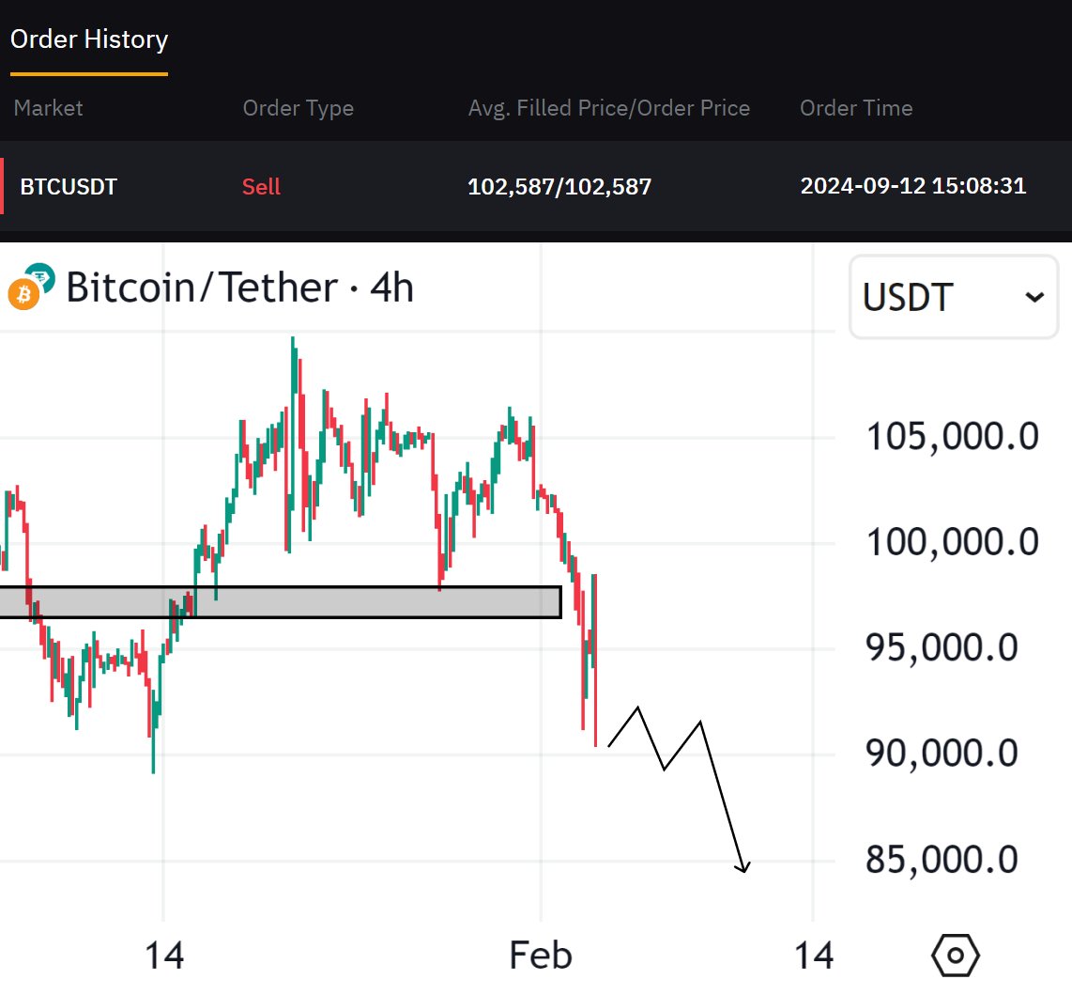Click the 85,000.0 price axis label

point(942,860)
